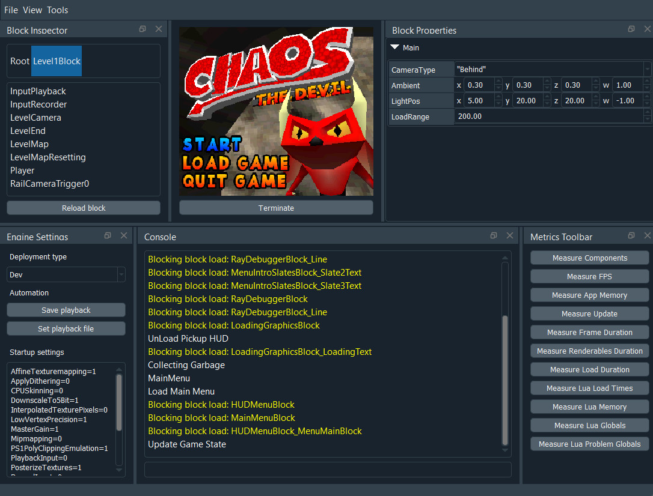Viewport: 653px width, 496px height.
Task: Click the Console scrollbar thumb
Action: pyautogui.click(x=505, y=381)
